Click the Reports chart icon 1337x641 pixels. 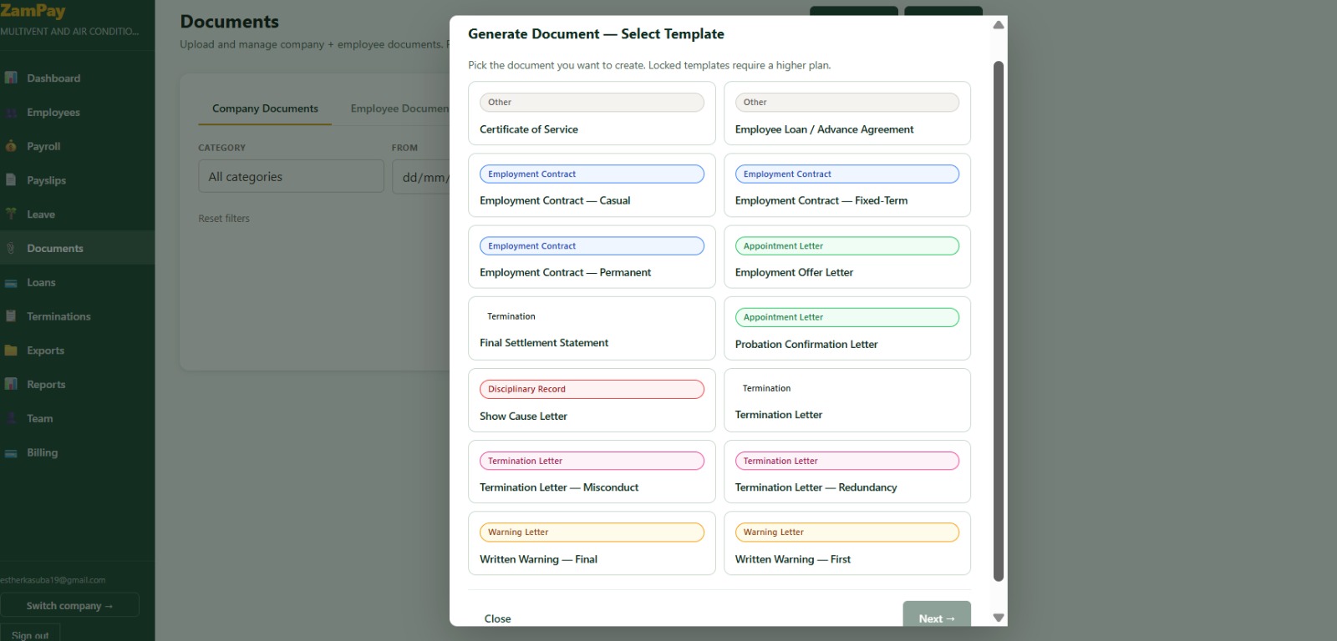click(x=11, y=384)
